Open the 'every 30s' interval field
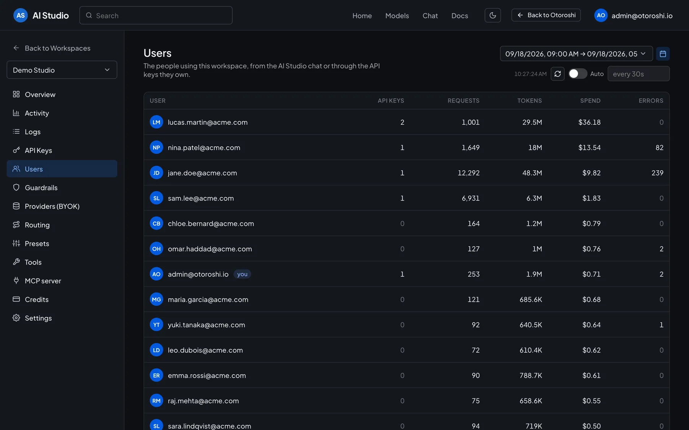Image resolution: width=689 pixels, height=430 pixels. (x=638, y=74)
